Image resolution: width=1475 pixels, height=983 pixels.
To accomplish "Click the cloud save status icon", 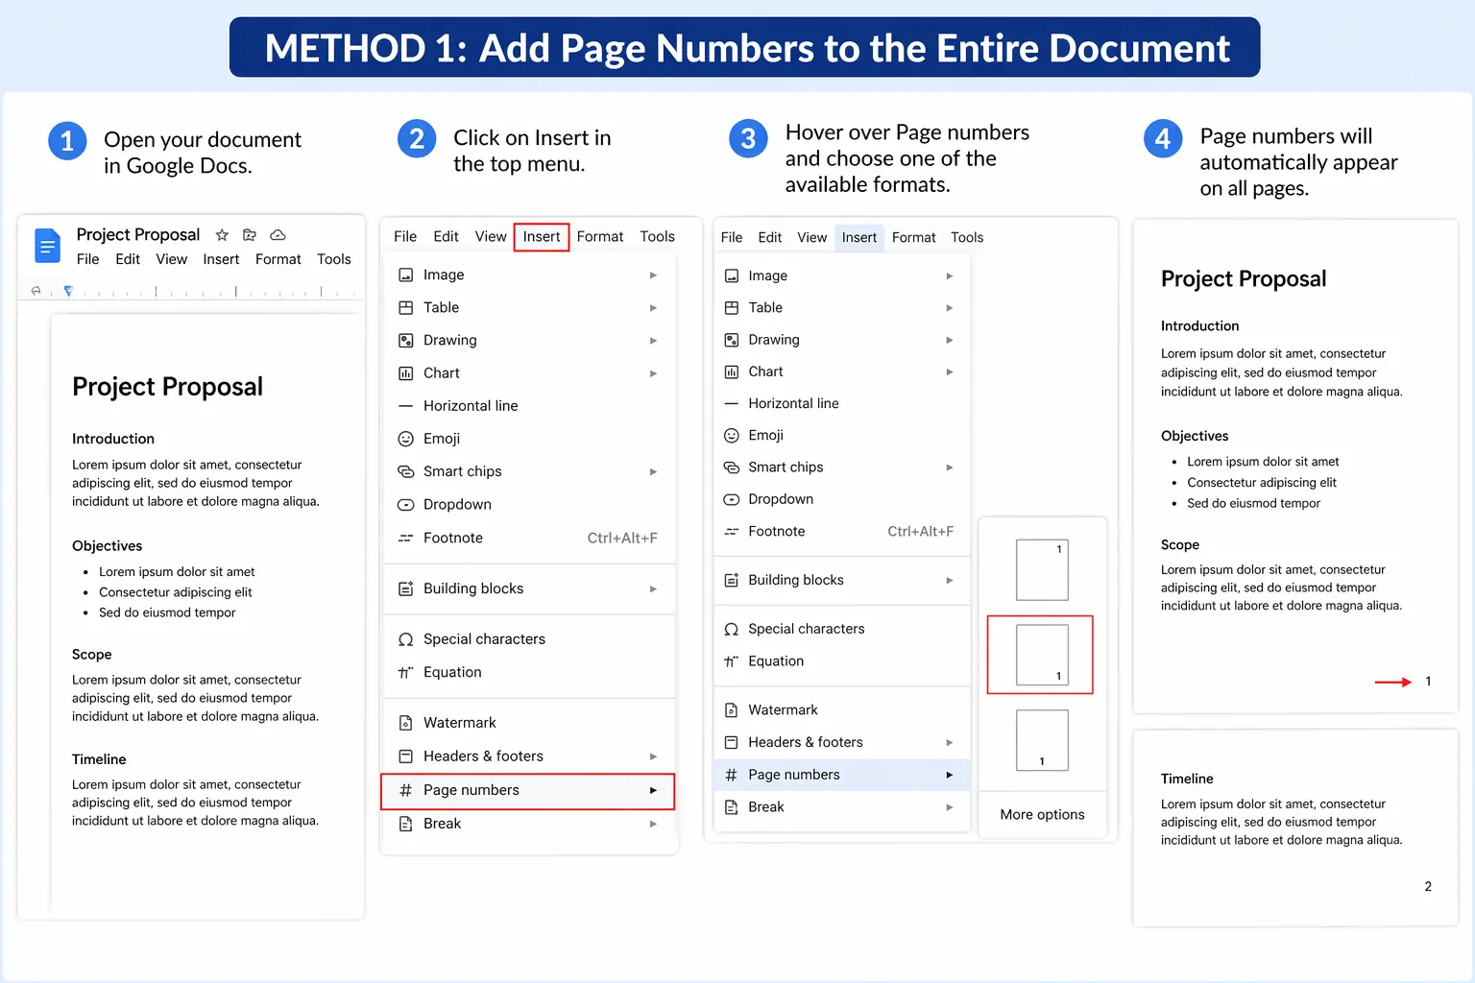I will click(x=278, y=235).
